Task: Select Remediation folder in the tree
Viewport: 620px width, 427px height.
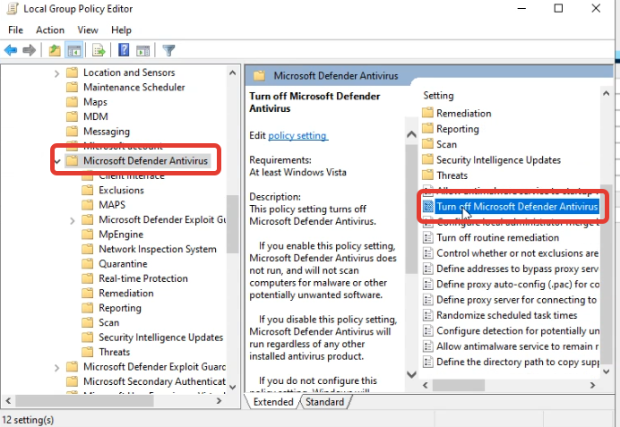Action: coord(126,293)
